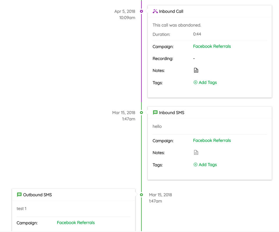Open Facebook Referrals campaign in Outbound SMS card
This screenshot has height=232, width=279.
76,223
